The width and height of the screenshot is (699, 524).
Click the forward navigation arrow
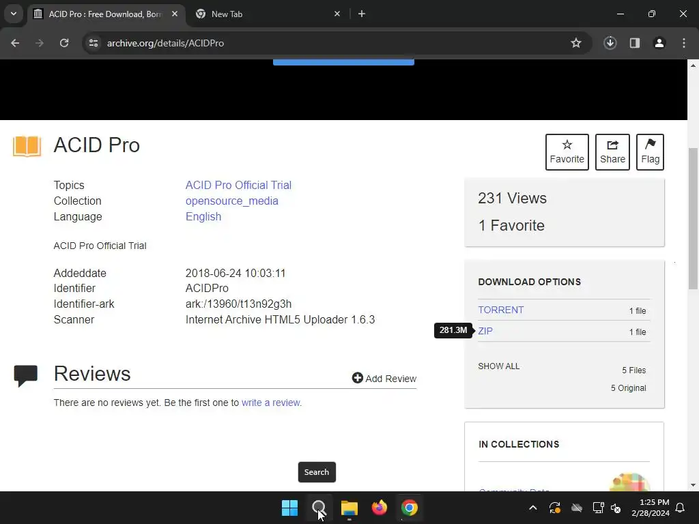(x=40, y=43)
